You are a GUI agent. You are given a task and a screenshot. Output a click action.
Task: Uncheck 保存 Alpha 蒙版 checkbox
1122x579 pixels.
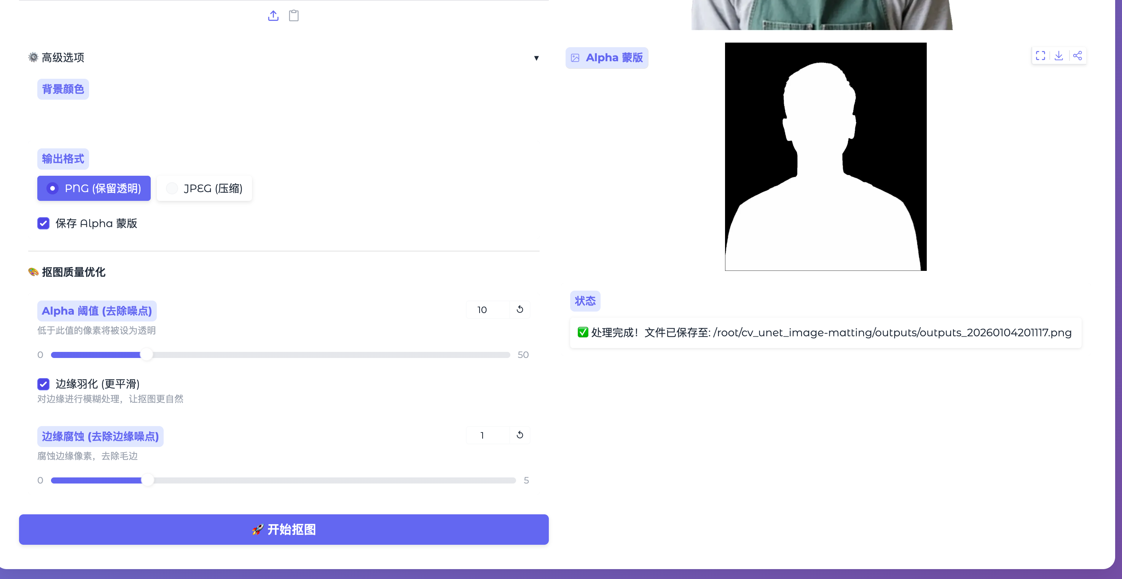[x=43, y=223]
